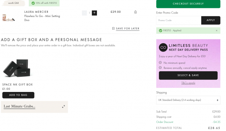Open the Shipping method dropdown
The image size is (226, 131).
click(x=188, y=100)
